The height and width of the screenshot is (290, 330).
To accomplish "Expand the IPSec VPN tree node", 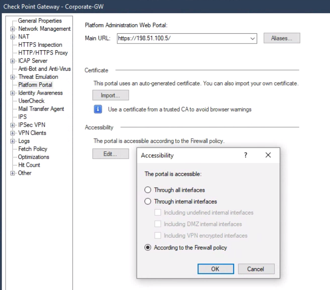I will coord(13,125).
